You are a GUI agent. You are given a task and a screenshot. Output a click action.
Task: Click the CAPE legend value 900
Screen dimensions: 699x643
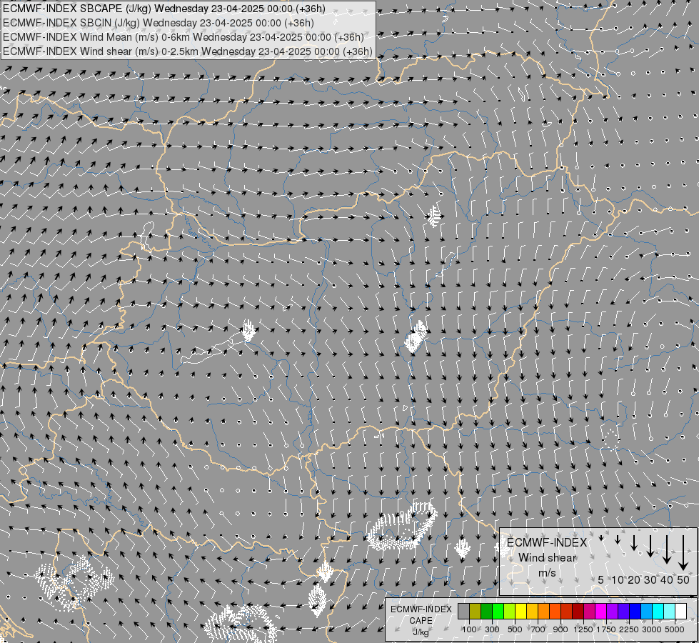tap(560, 629)
